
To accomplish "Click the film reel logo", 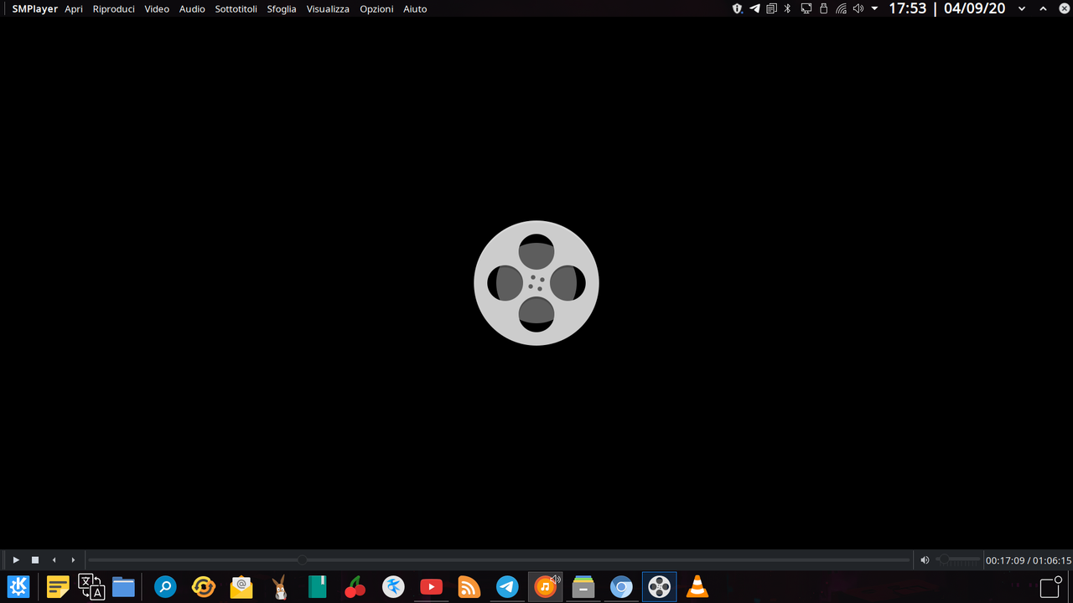I will pos(536,283).
